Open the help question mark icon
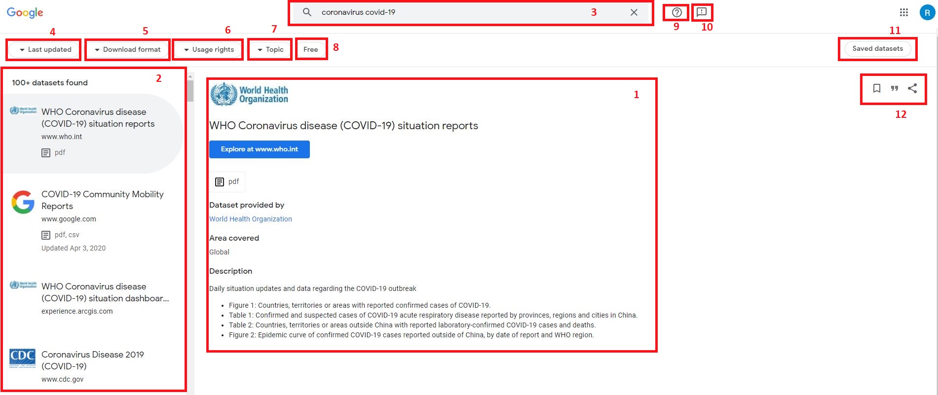Viewport: 938px width, 395px height. click(x=677, y=12)
